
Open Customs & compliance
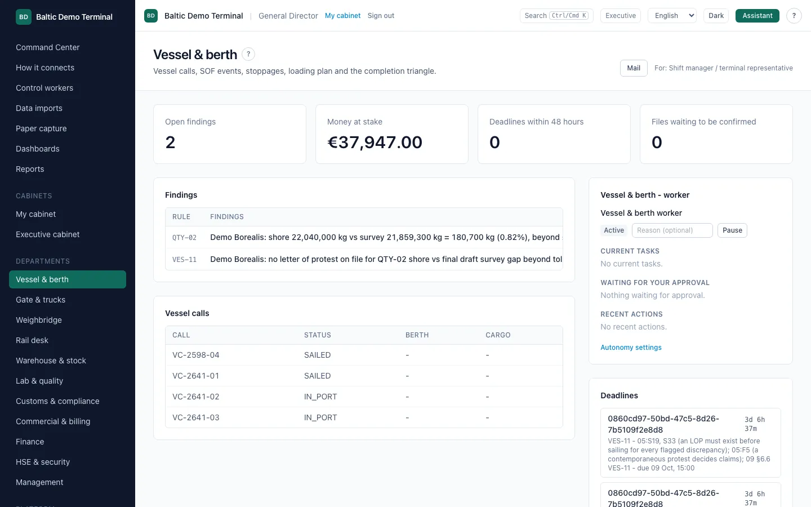tap(68, 401)
